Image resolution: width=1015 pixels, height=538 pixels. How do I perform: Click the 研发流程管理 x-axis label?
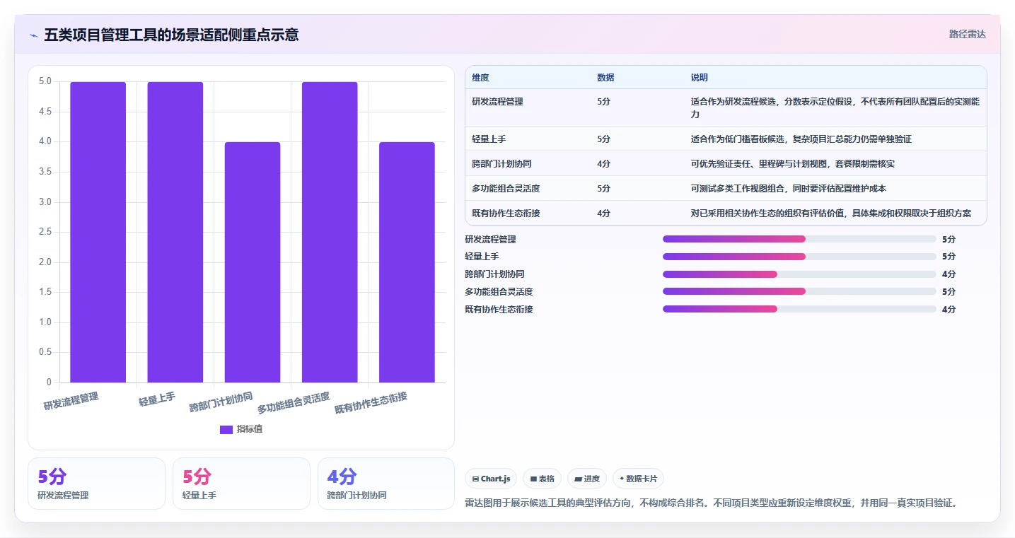pos(71,401)
